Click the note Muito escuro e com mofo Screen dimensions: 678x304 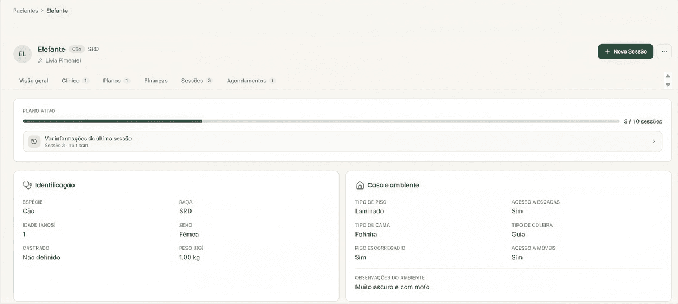(393, 287)
